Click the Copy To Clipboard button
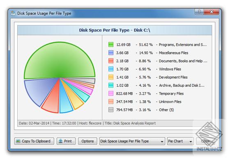Screen dimensions: 230x160 coord(34,141)
